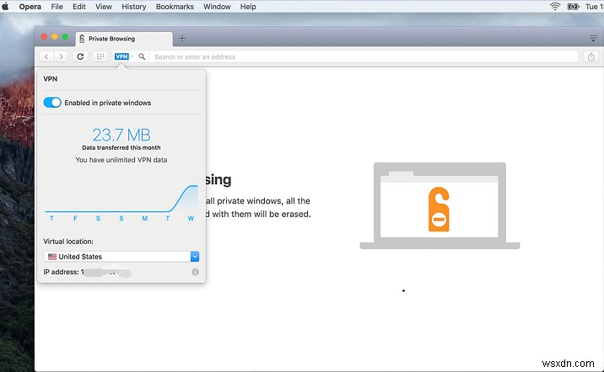
Task: Click the VPN heading in the popup
Action: tap(51, 79)
